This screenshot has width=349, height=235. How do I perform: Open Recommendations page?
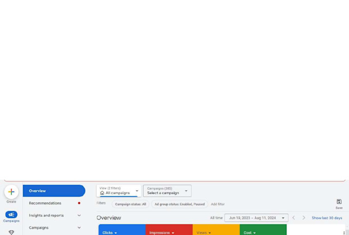click(x=54, y=203)
